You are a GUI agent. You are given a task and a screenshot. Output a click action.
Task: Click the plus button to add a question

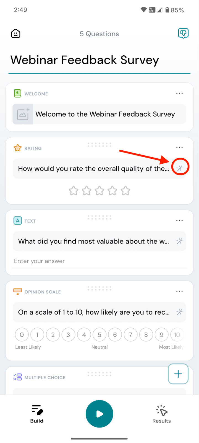pos(178,374)
